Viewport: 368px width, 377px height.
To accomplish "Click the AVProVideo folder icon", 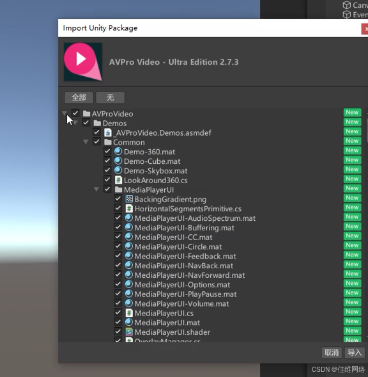I will point(86,113).
